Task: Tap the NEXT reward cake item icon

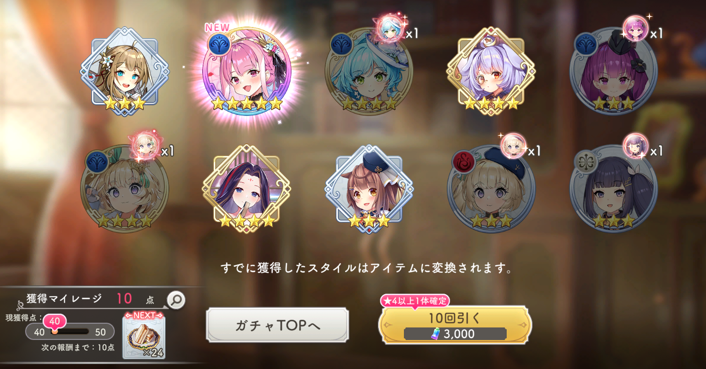Action: [x=144, y=337]
